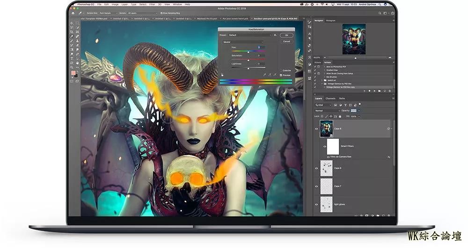Screen dimensions: 468x248
Task: Edit Camera Raw filter blending options icon
Action: coord(388,156)
